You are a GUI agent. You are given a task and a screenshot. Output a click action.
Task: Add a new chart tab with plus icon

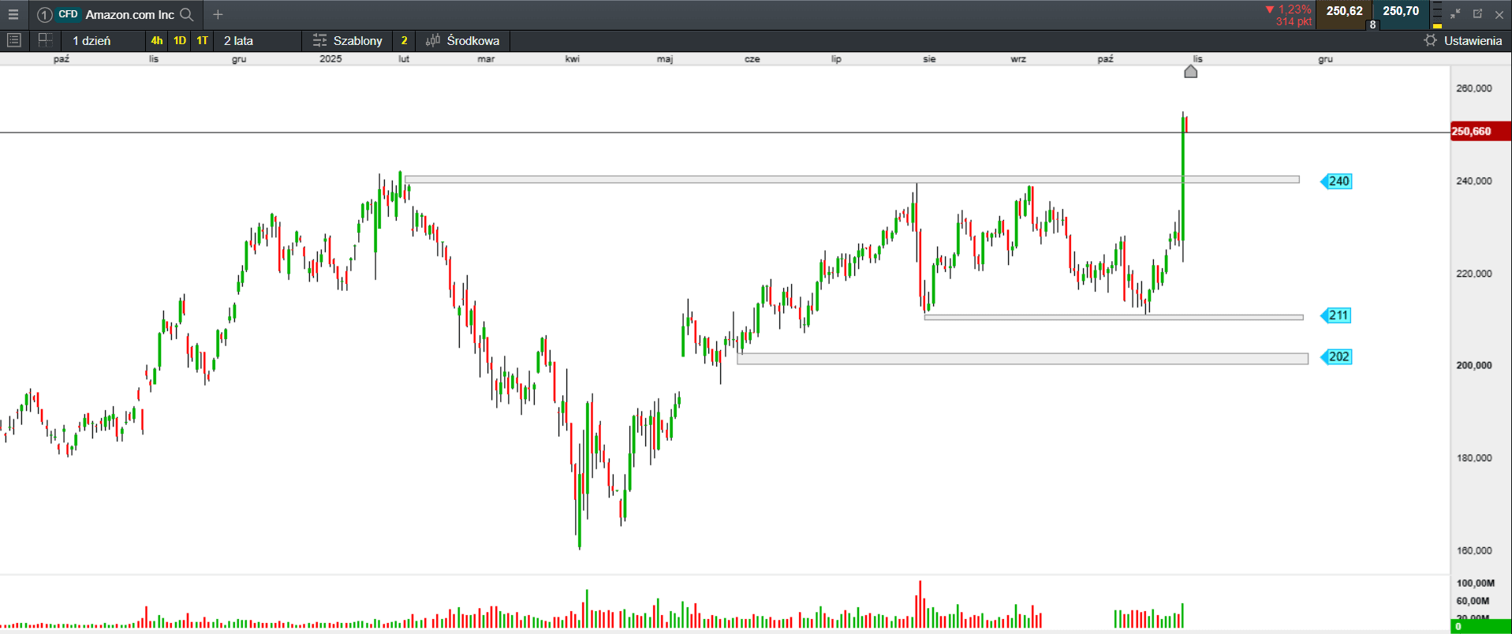point(218,14)
